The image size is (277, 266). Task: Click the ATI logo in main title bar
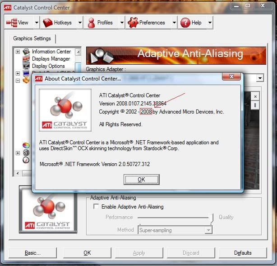click(x=8, y=8)
